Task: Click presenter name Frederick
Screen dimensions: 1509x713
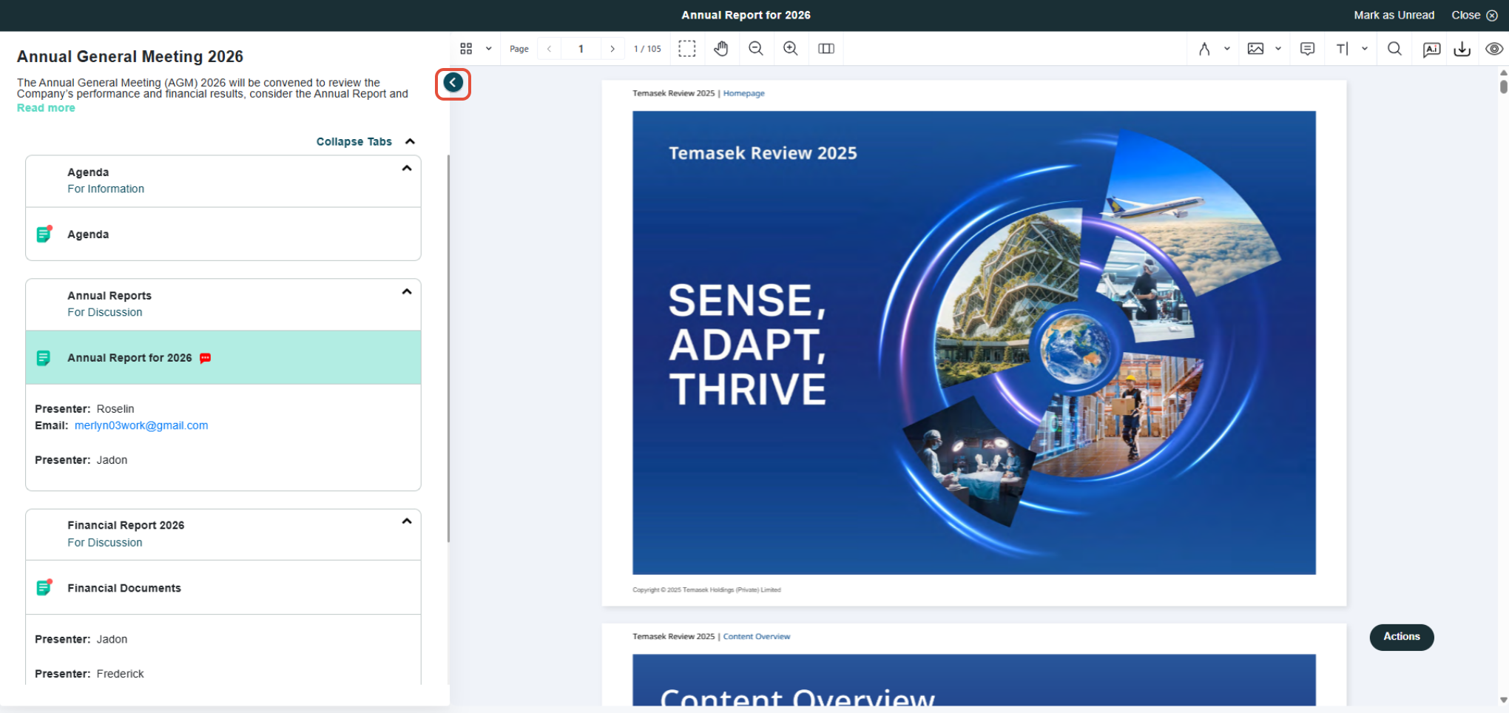Action: pos(120,674)
